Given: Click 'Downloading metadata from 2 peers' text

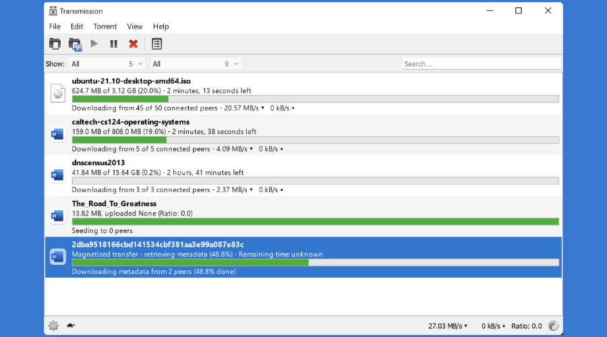Looking at the screenshot, I should pos(132,272).
